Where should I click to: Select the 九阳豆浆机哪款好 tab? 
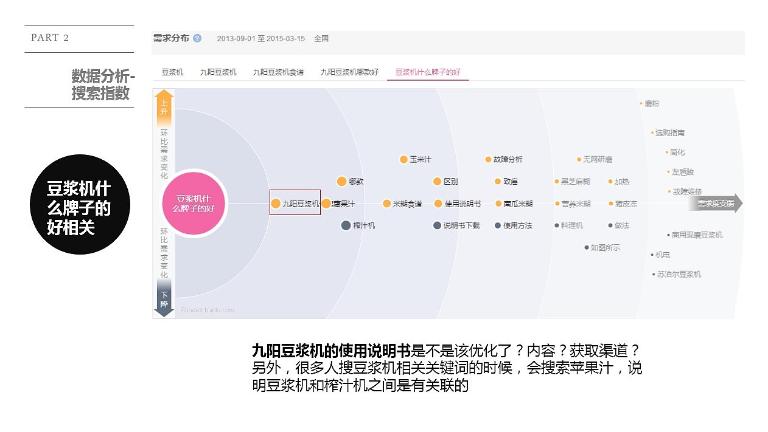tap(348, 70)
